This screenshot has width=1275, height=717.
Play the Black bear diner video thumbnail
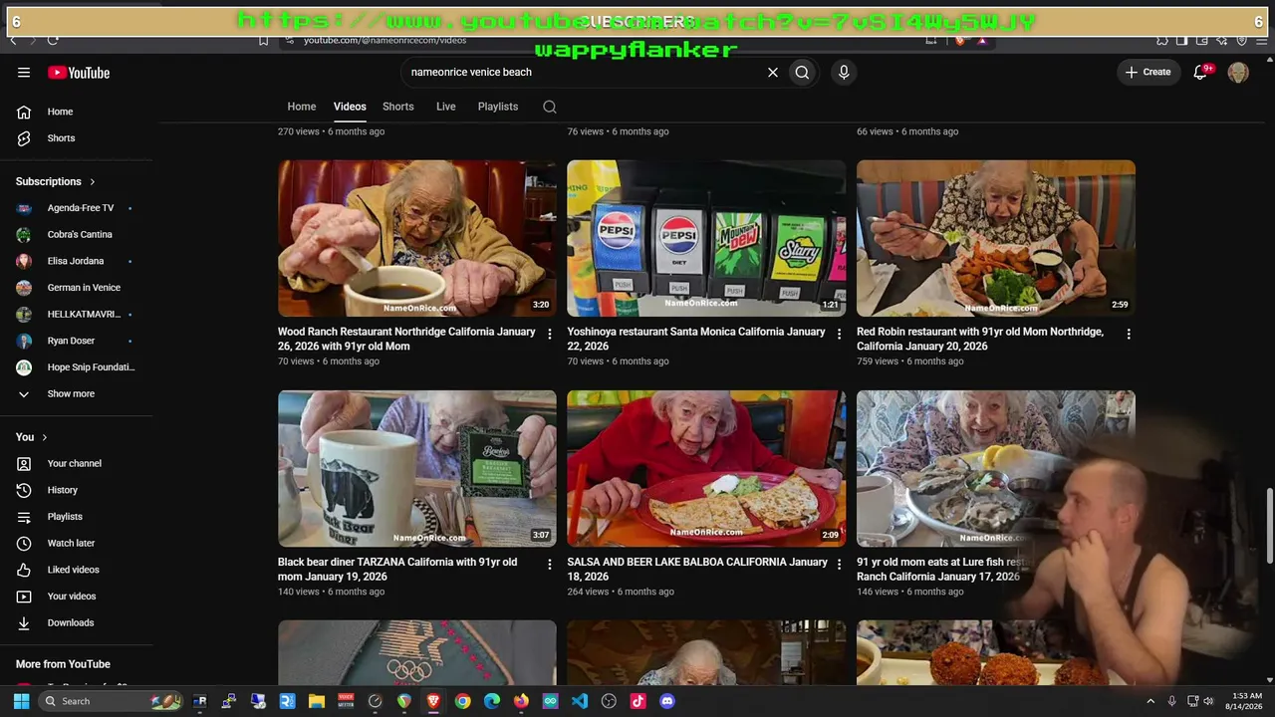click(x=417, y=468)
